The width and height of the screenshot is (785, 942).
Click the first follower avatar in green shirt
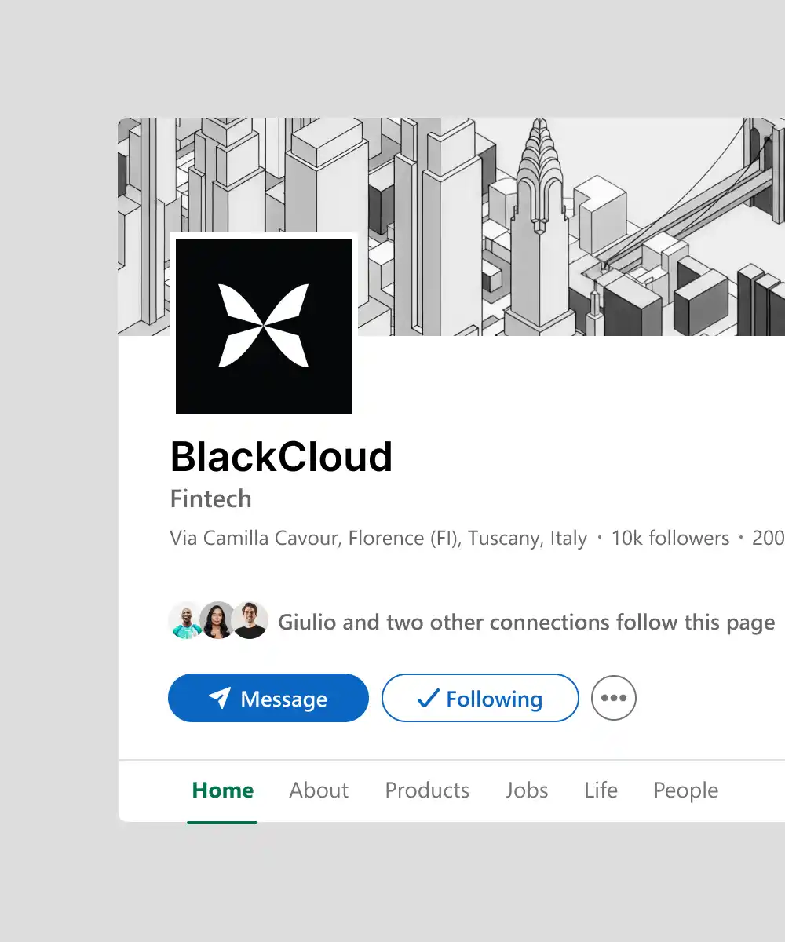[186, 621]
